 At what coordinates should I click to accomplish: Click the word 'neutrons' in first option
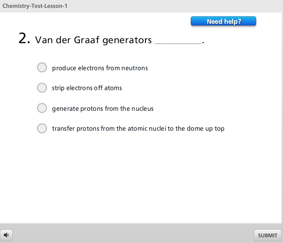coord(134,68)
